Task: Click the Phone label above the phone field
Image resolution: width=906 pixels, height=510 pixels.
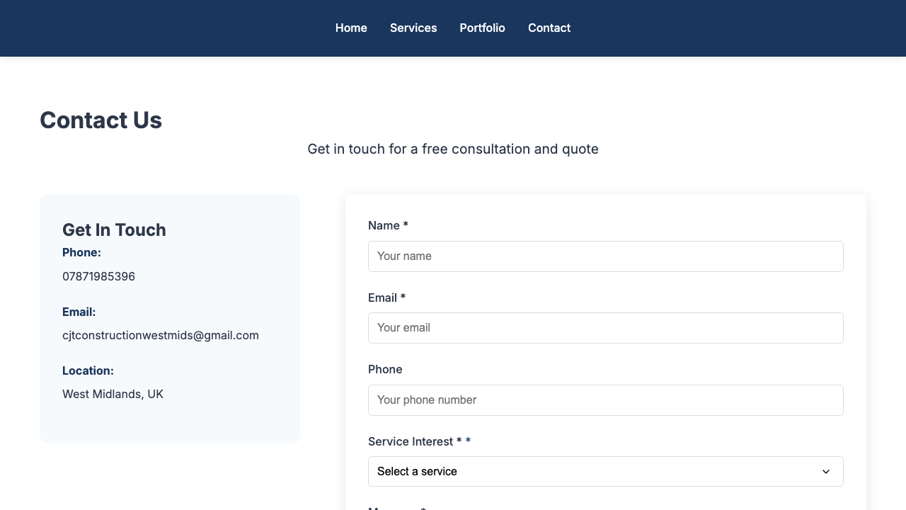Action: pyautogui.click(x=385, y=369)
